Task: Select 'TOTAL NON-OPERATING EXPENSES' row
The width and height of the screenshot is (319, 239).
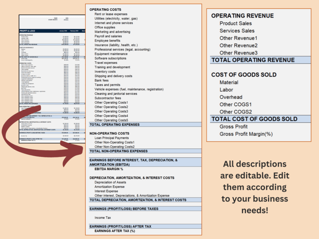Action: (x=145, y=151)
